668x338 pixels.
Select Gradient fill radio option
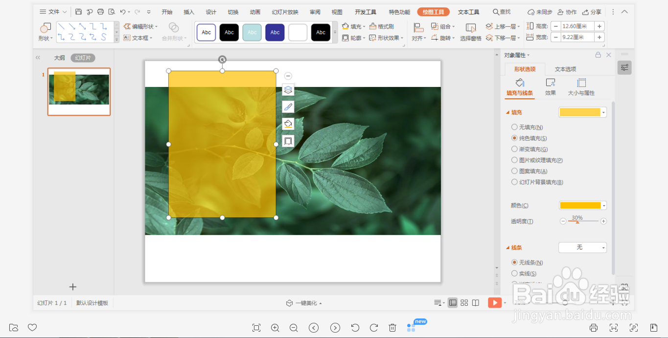coord(514,149)
